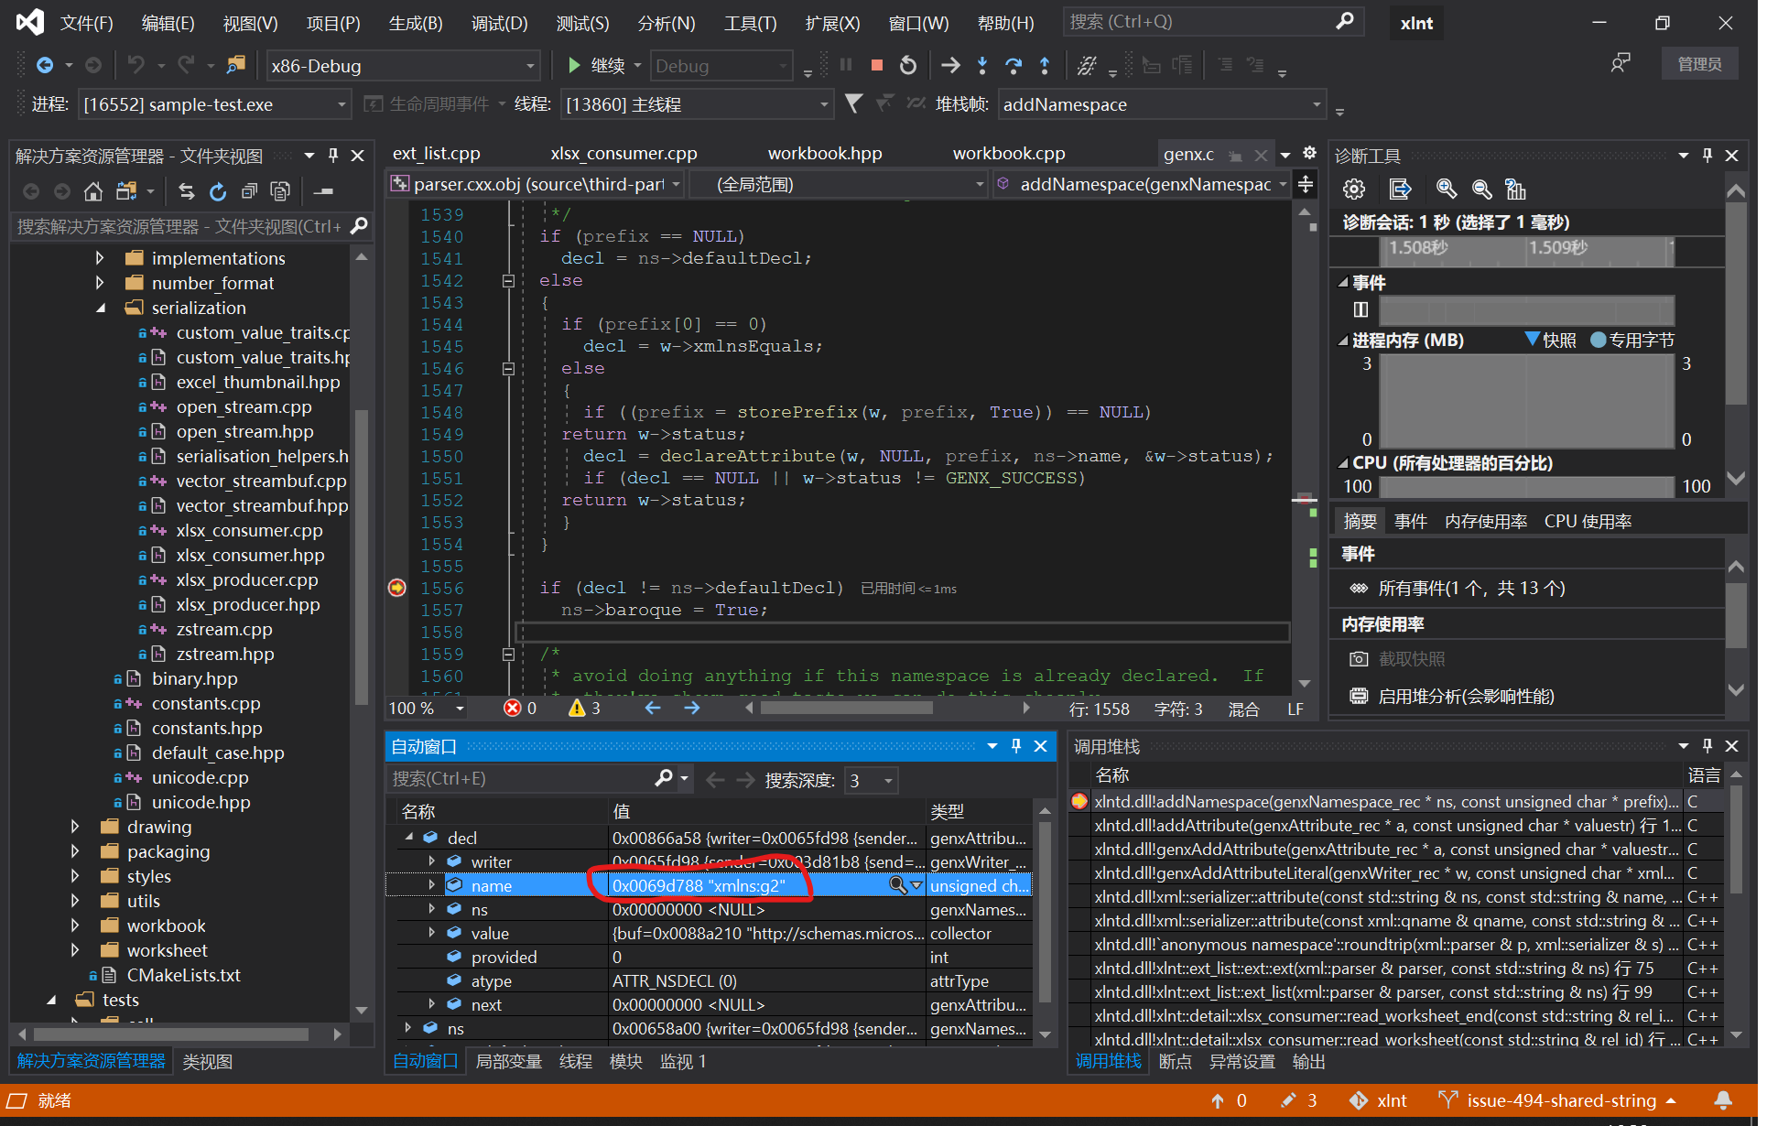Pin the 自动窗口 panel
The height and width of the screenshot is (1126, 1767).
coord(1015,746)
